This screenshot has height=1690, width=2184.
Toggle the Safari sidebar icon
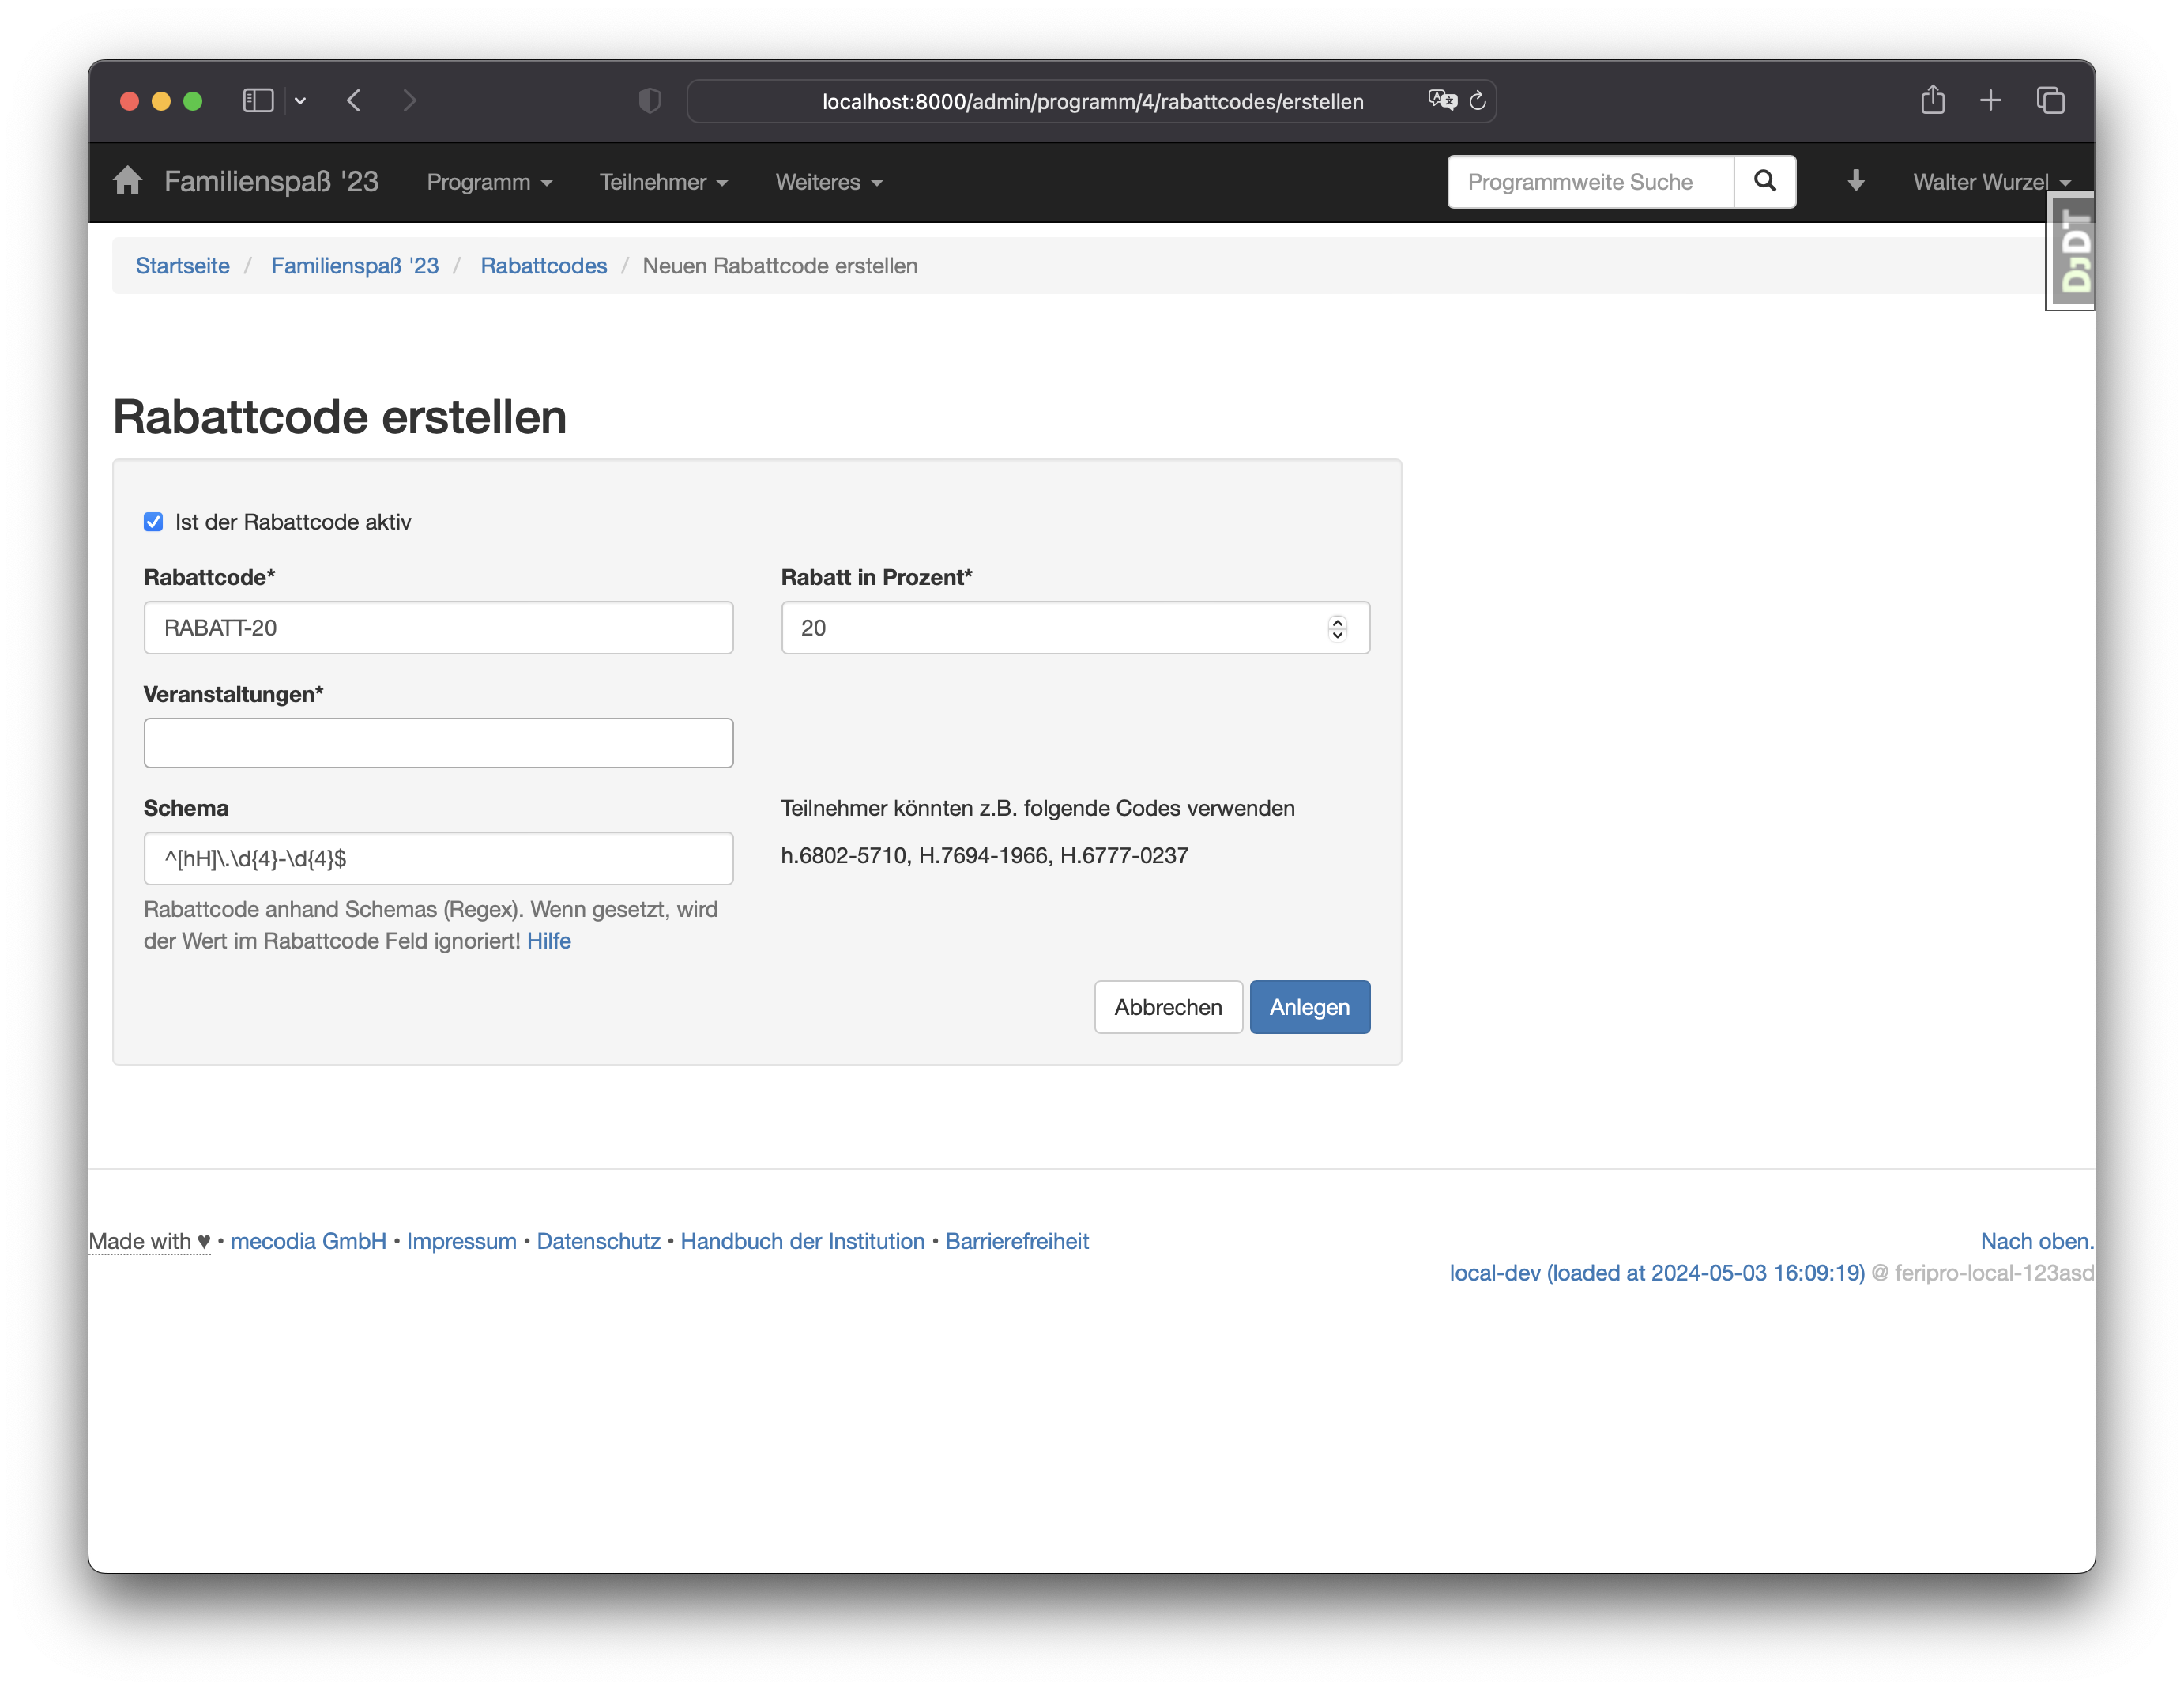click(x=258, y=100)
